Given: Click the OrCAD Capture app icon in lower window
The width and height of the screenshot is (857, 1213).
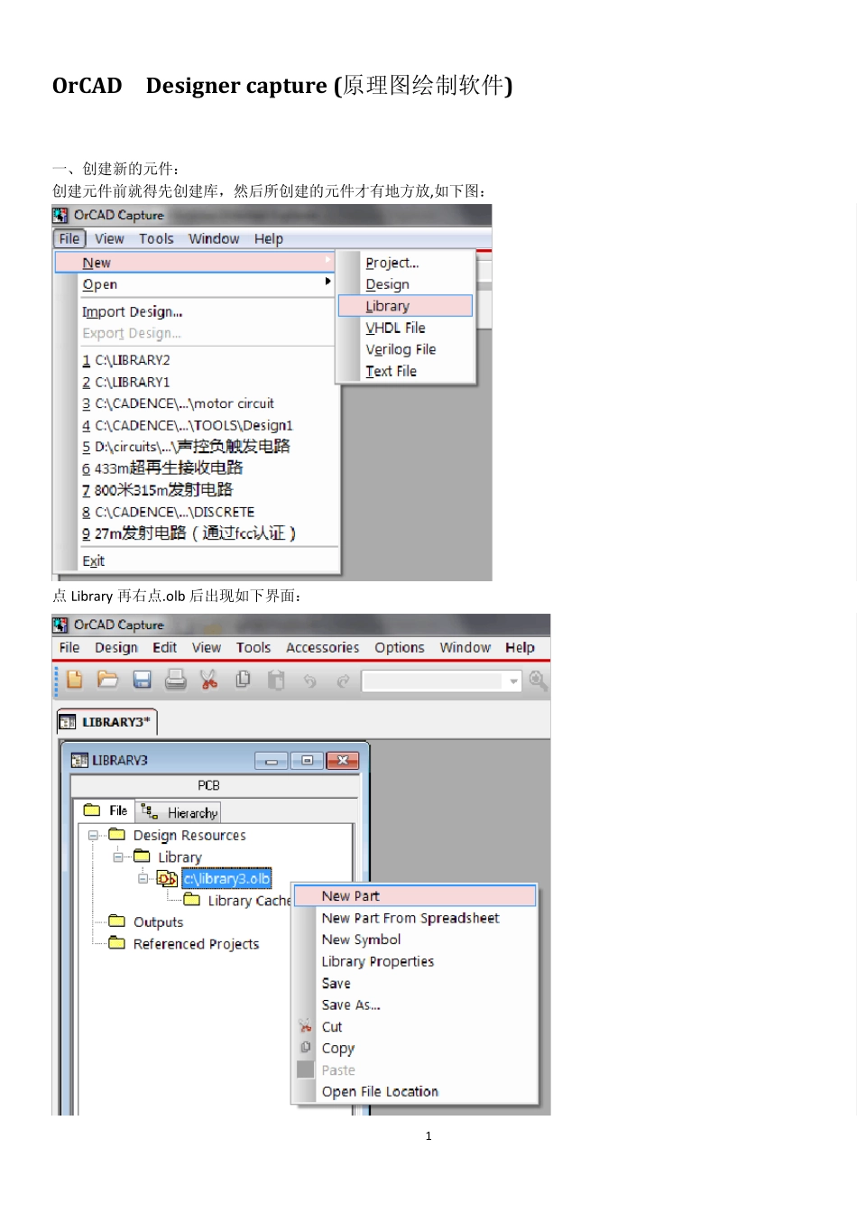Looking at the screenshot, I should 60,625.
